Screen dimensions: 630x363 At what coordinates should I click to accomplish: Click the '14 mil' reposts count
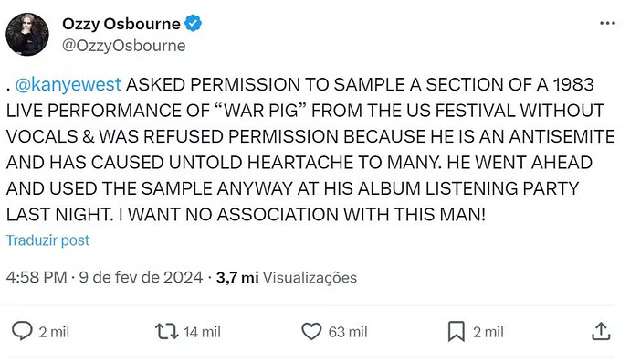pos(202,332)
